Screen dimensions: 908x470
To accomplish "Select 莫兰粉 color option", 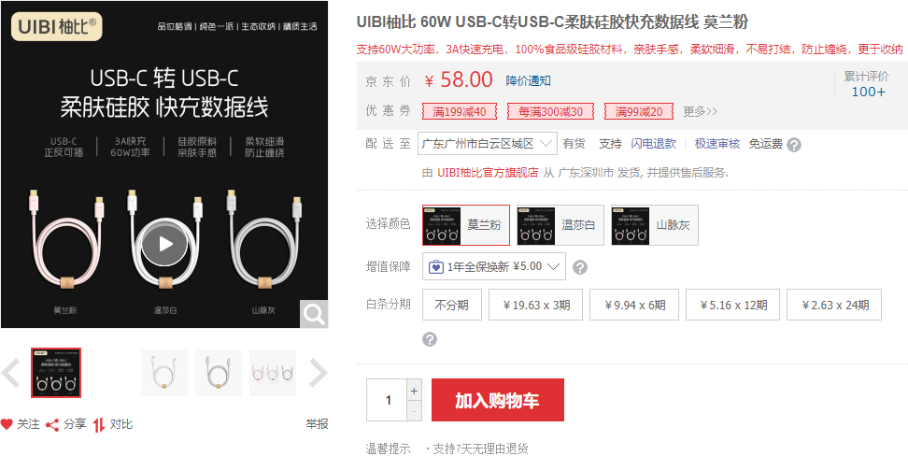I will pos(466,225).
